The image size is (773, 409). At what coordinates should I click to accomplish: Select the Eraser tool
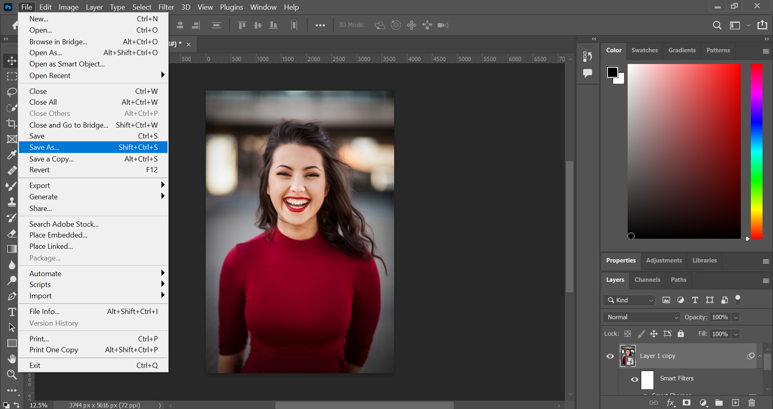12,233
